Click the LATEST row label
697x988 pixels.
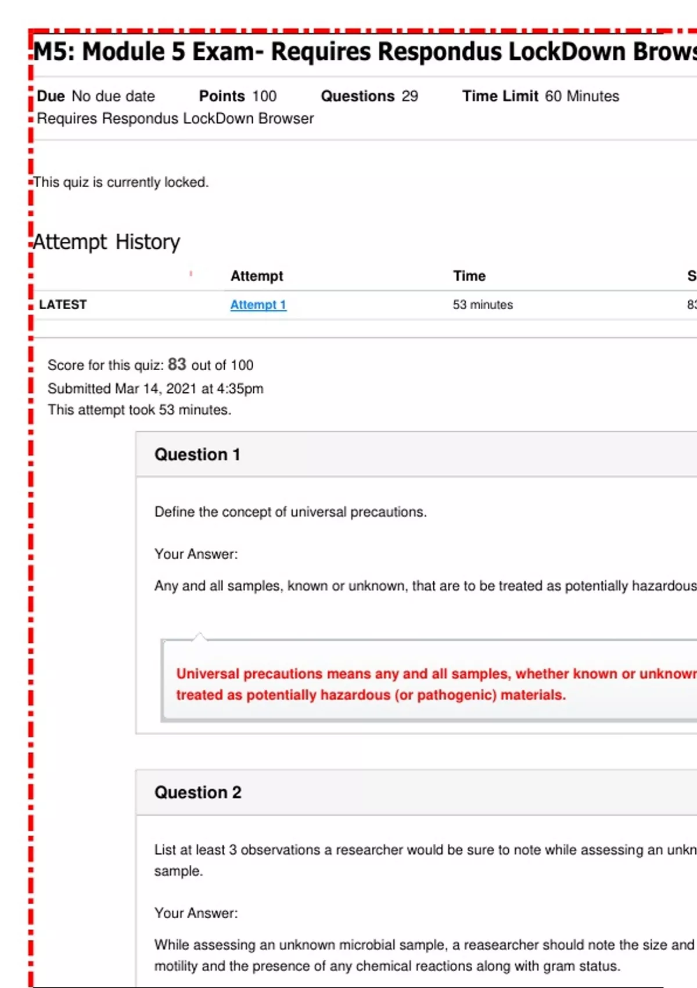[63, 305]
